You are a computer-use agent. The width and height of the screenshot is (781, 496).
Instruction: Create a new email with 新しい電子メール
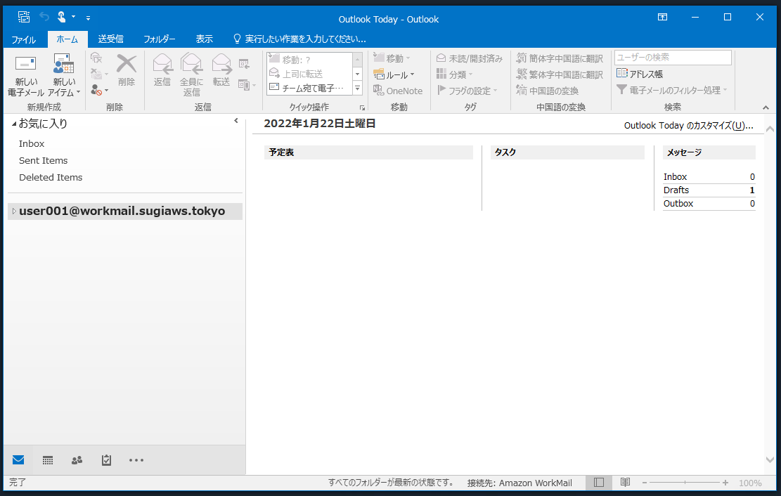(26, 76)
